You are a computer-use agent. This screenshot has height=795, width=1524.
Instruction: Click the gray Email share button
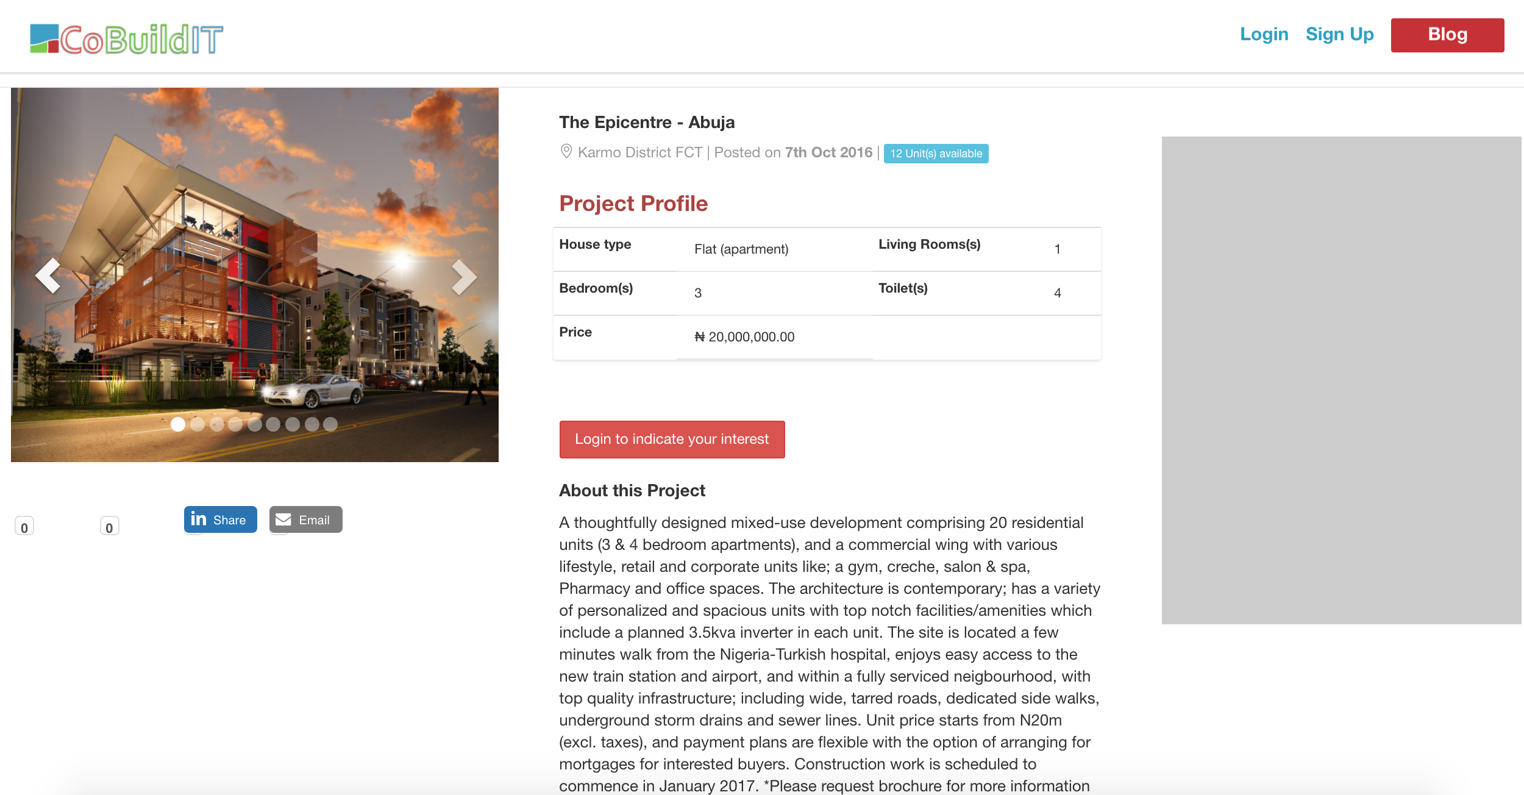coord(305,519)
